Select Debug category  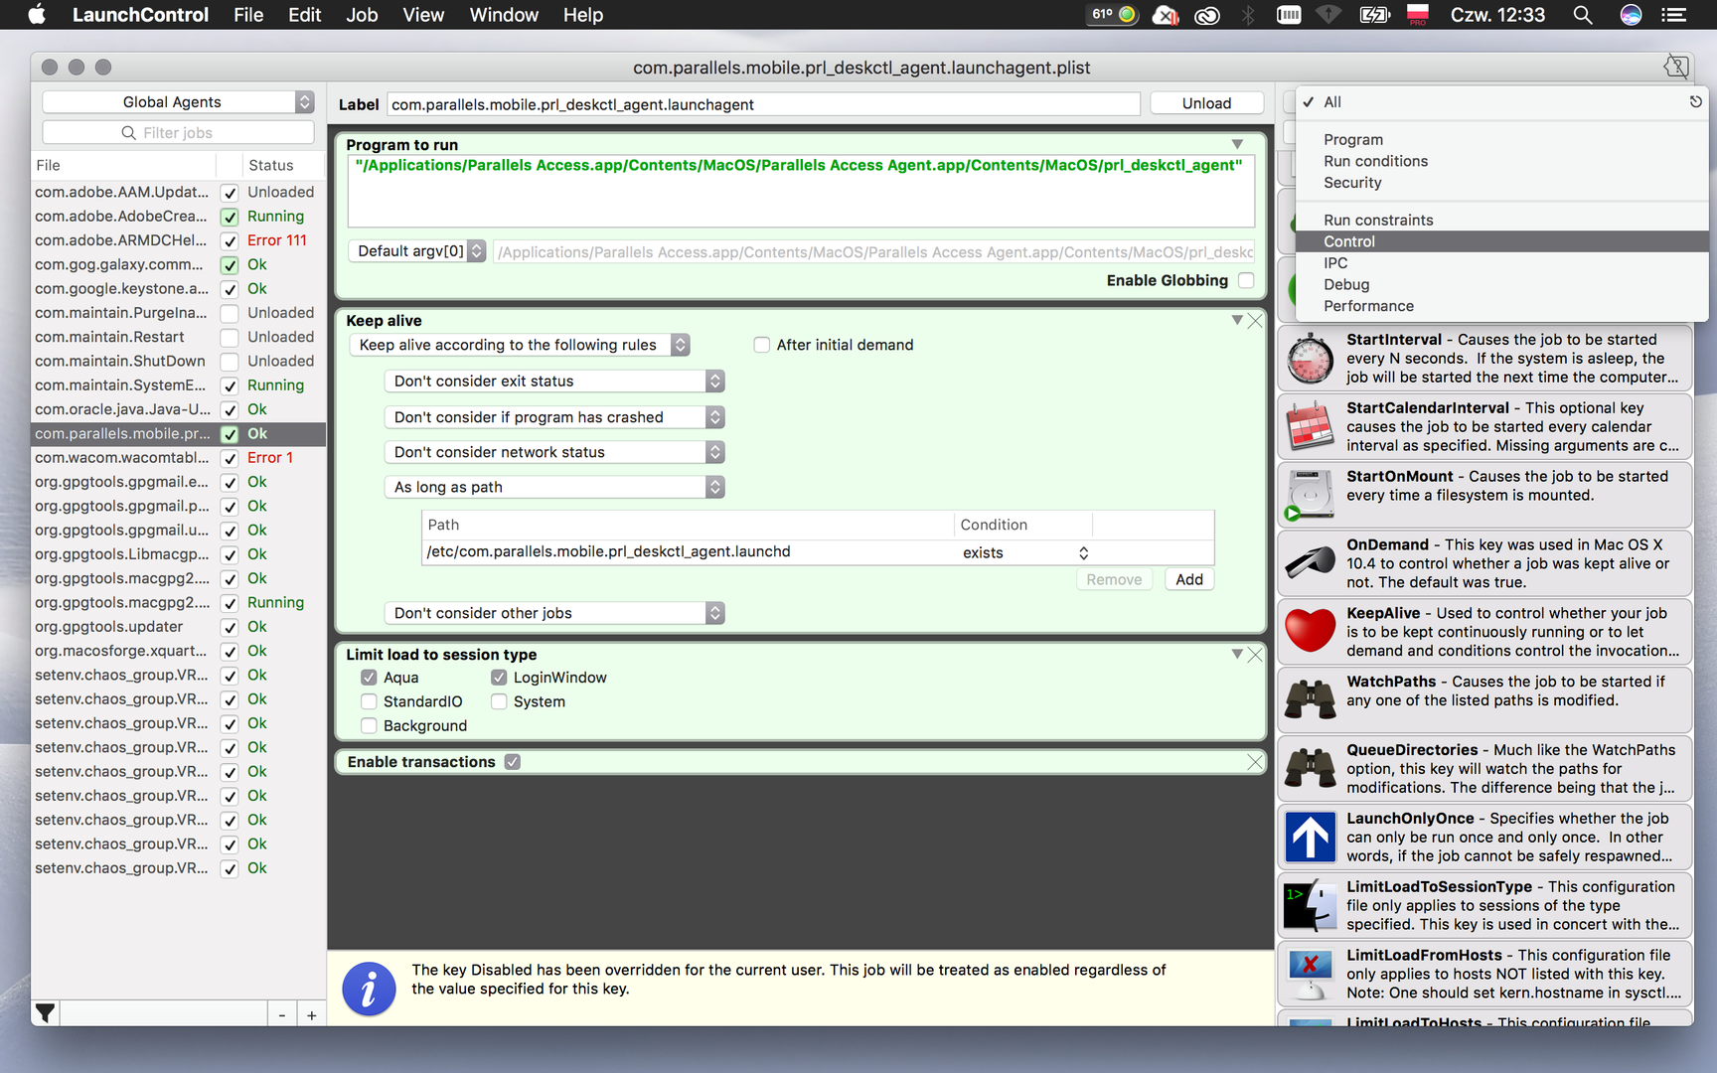tap(1501, 284)
